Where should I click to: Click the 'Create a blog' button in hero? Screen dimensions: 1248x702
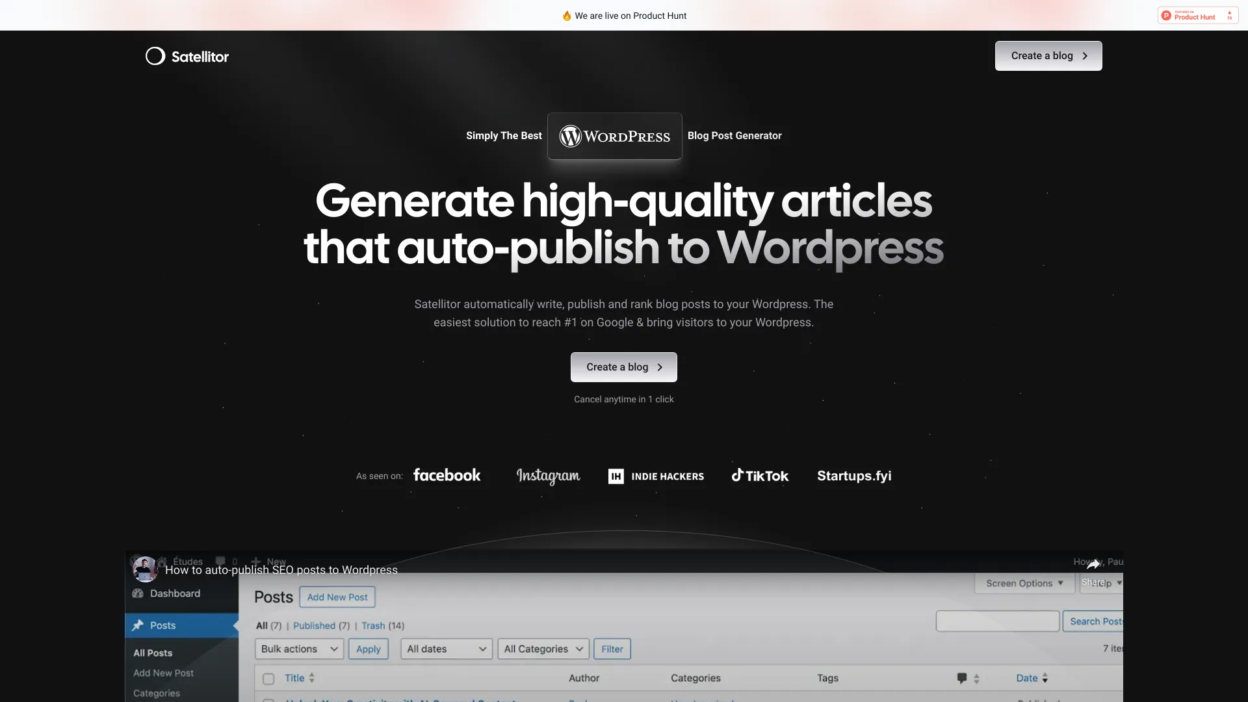point(624,367)
